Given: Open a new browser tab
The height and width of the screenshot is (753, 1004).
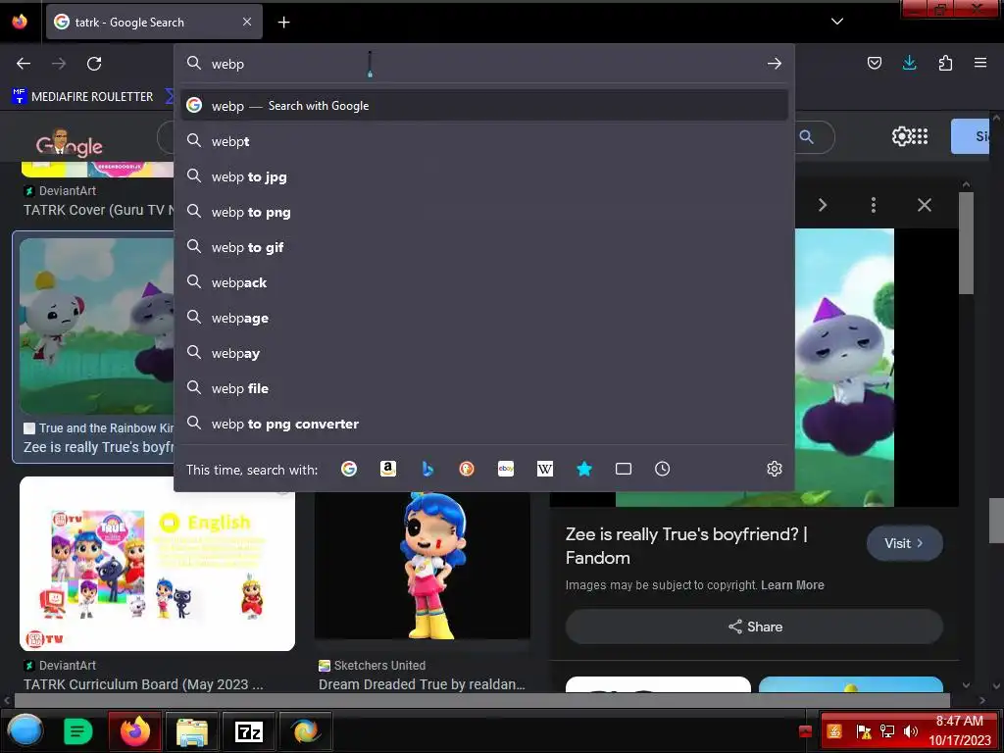Looking at the screenshot, I should (x=283, y=23).
